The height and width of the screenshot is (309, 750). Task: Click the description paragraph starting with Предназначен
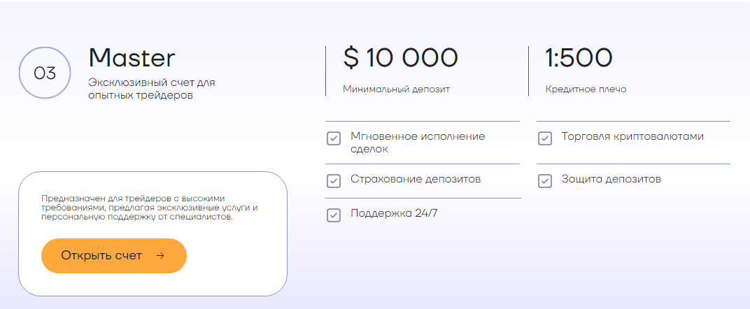(150, 208)
